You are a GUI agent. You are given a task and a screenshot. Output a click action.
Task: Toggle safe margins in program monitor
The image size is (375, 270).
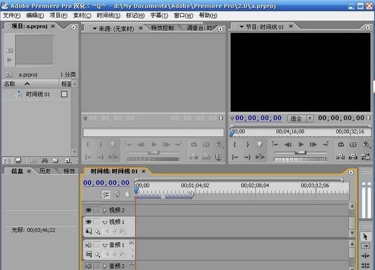click(x=353, y=144)
